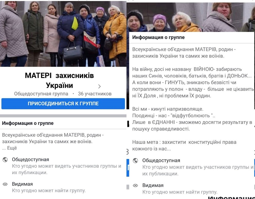Click the Всеукраїнське об'єднання description in left panel
The image size is (255, 199).
(53, 138)
